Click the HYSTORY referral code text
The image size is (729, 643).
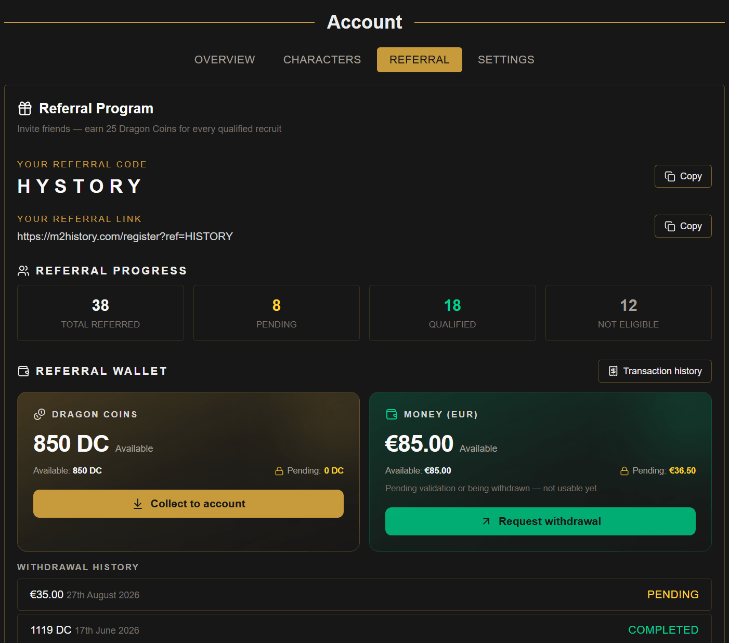pyautogui.click(x=80, y=186)
